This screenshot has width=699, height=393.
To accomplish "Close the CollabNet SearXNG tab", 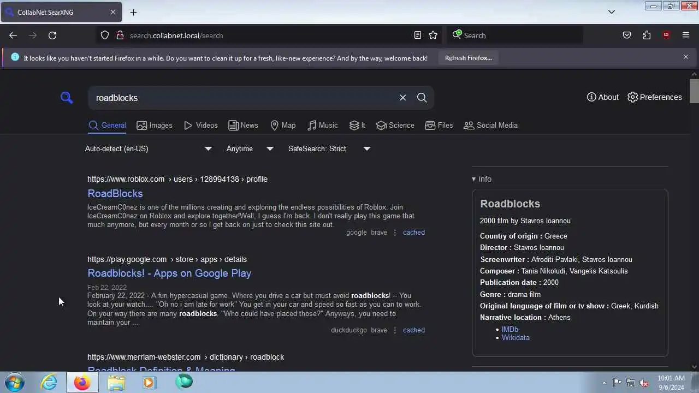I will tap(113, 12).
